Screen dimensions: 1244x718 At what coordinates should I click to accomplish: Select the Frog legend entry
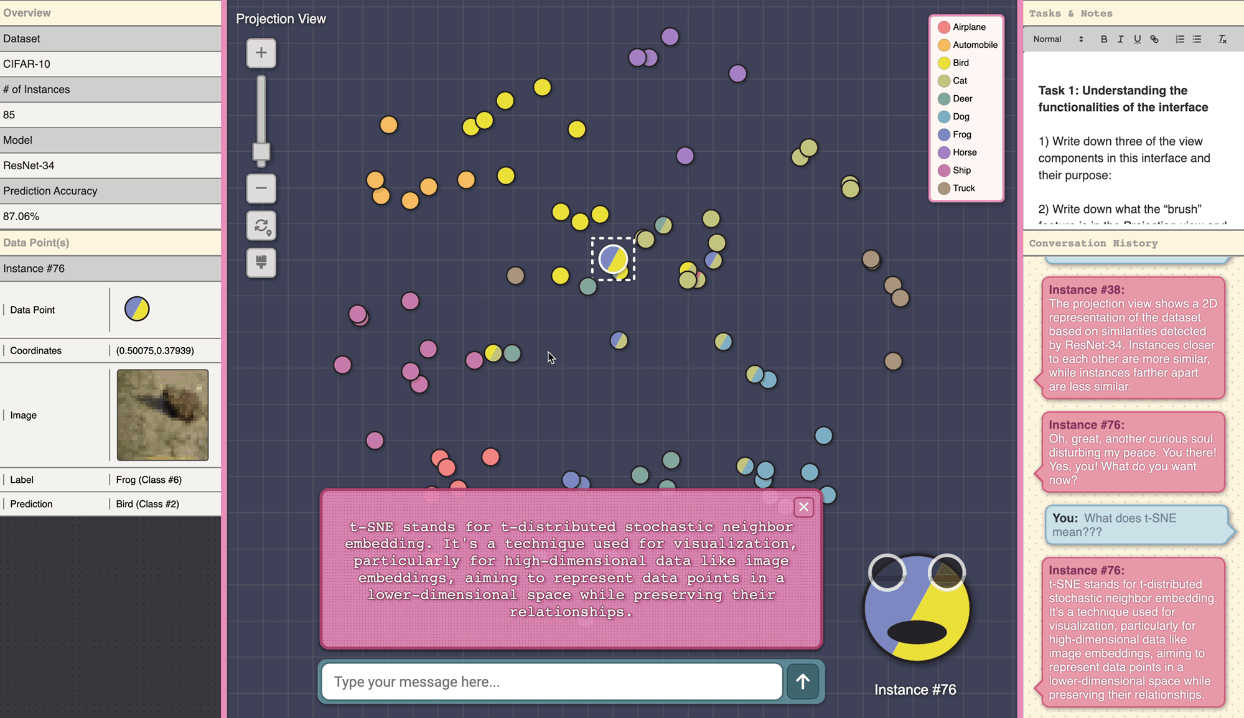961,134
